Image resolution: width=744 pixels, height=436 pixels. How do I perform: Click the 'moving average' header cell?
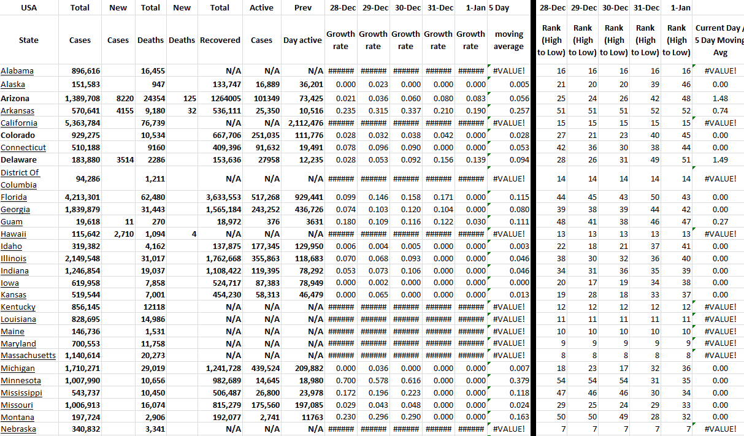[508, 40]
